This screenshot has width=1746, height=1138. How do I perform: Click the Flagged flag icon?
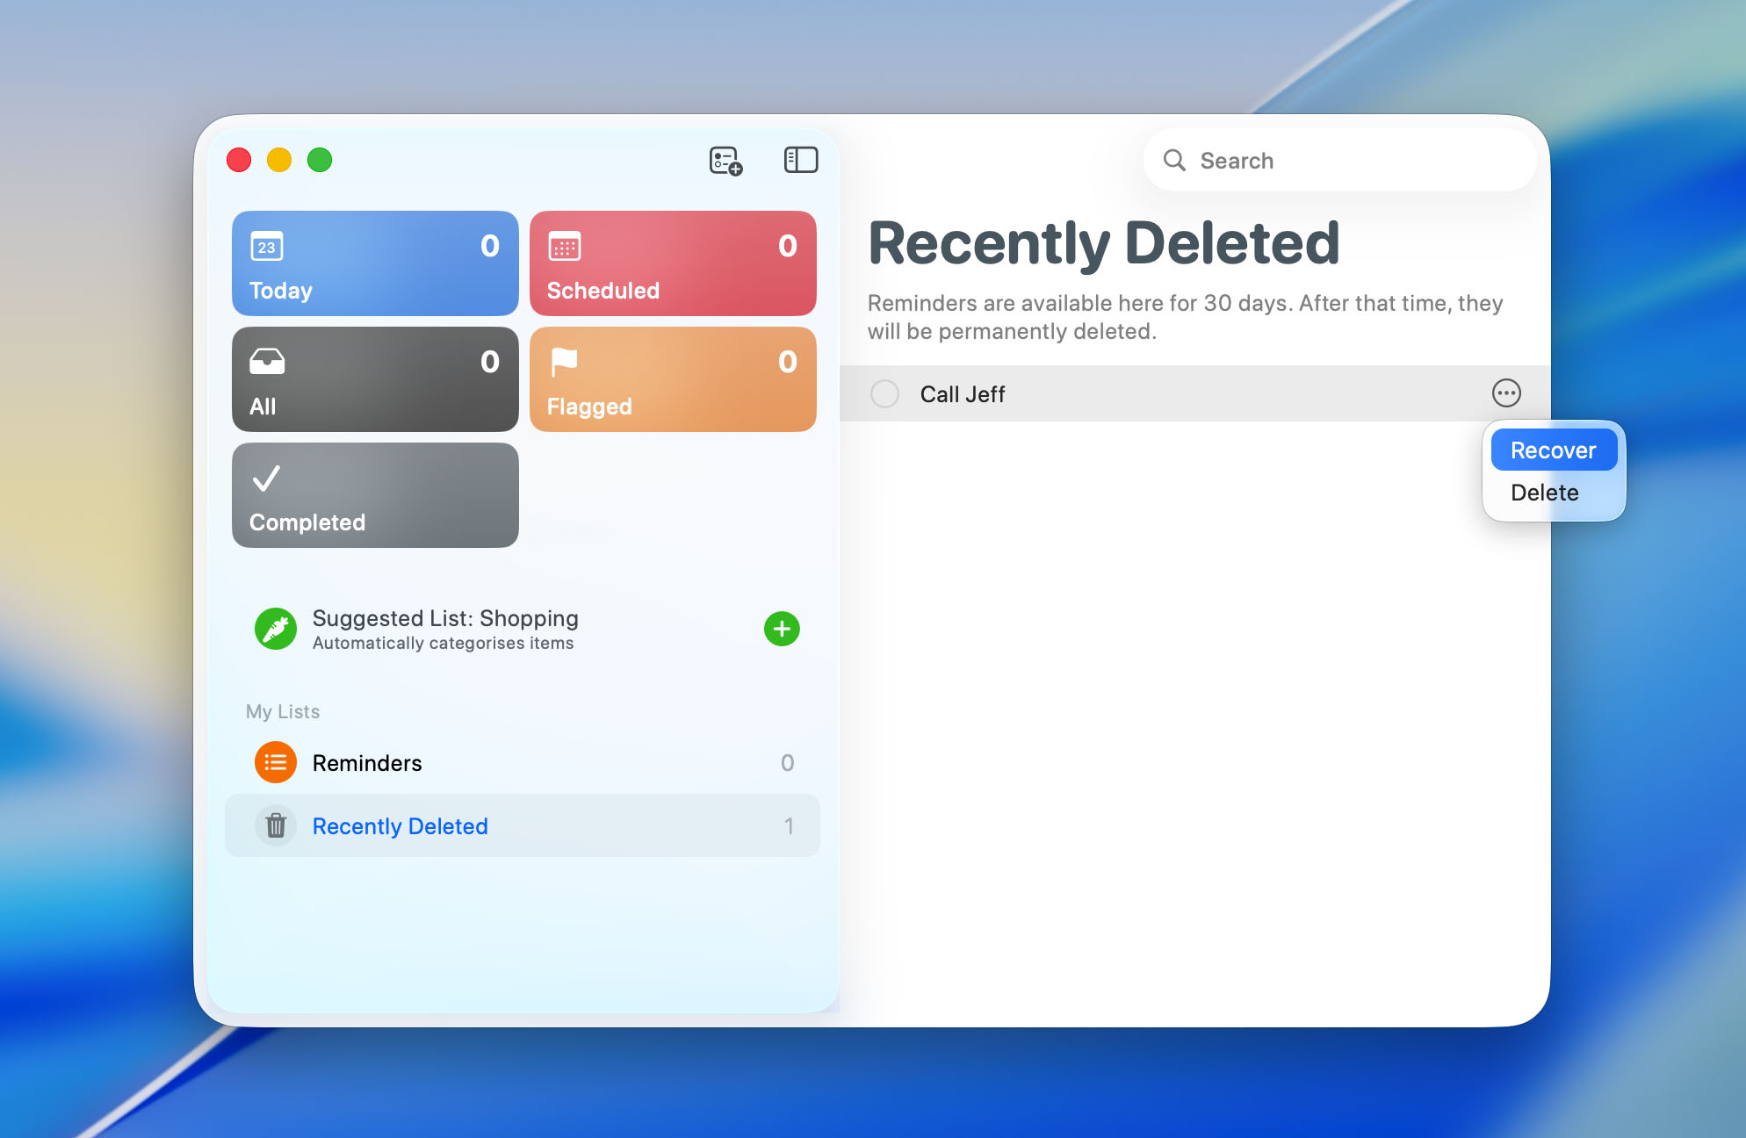point(564,361)
